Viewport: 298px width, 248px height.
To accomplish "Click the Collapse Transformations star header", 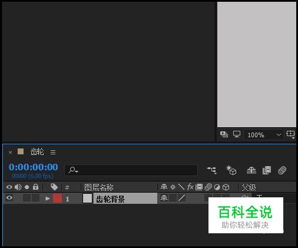I will [173, 187].
